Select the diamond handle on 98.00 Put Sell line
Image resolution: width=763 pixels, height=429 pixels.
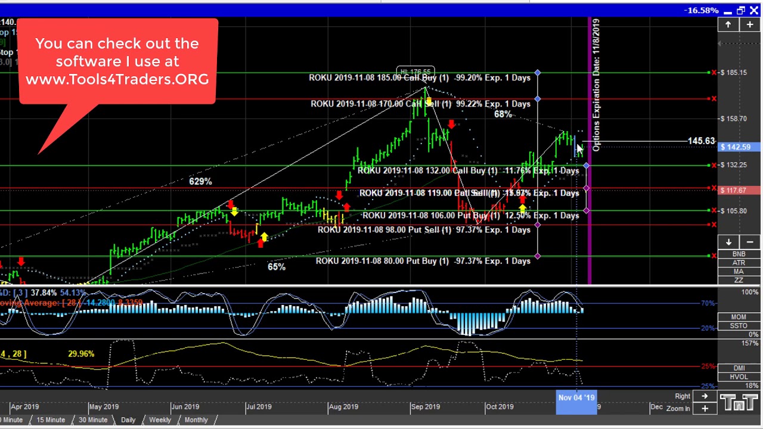pyautogui.click(x=538, y=225)
